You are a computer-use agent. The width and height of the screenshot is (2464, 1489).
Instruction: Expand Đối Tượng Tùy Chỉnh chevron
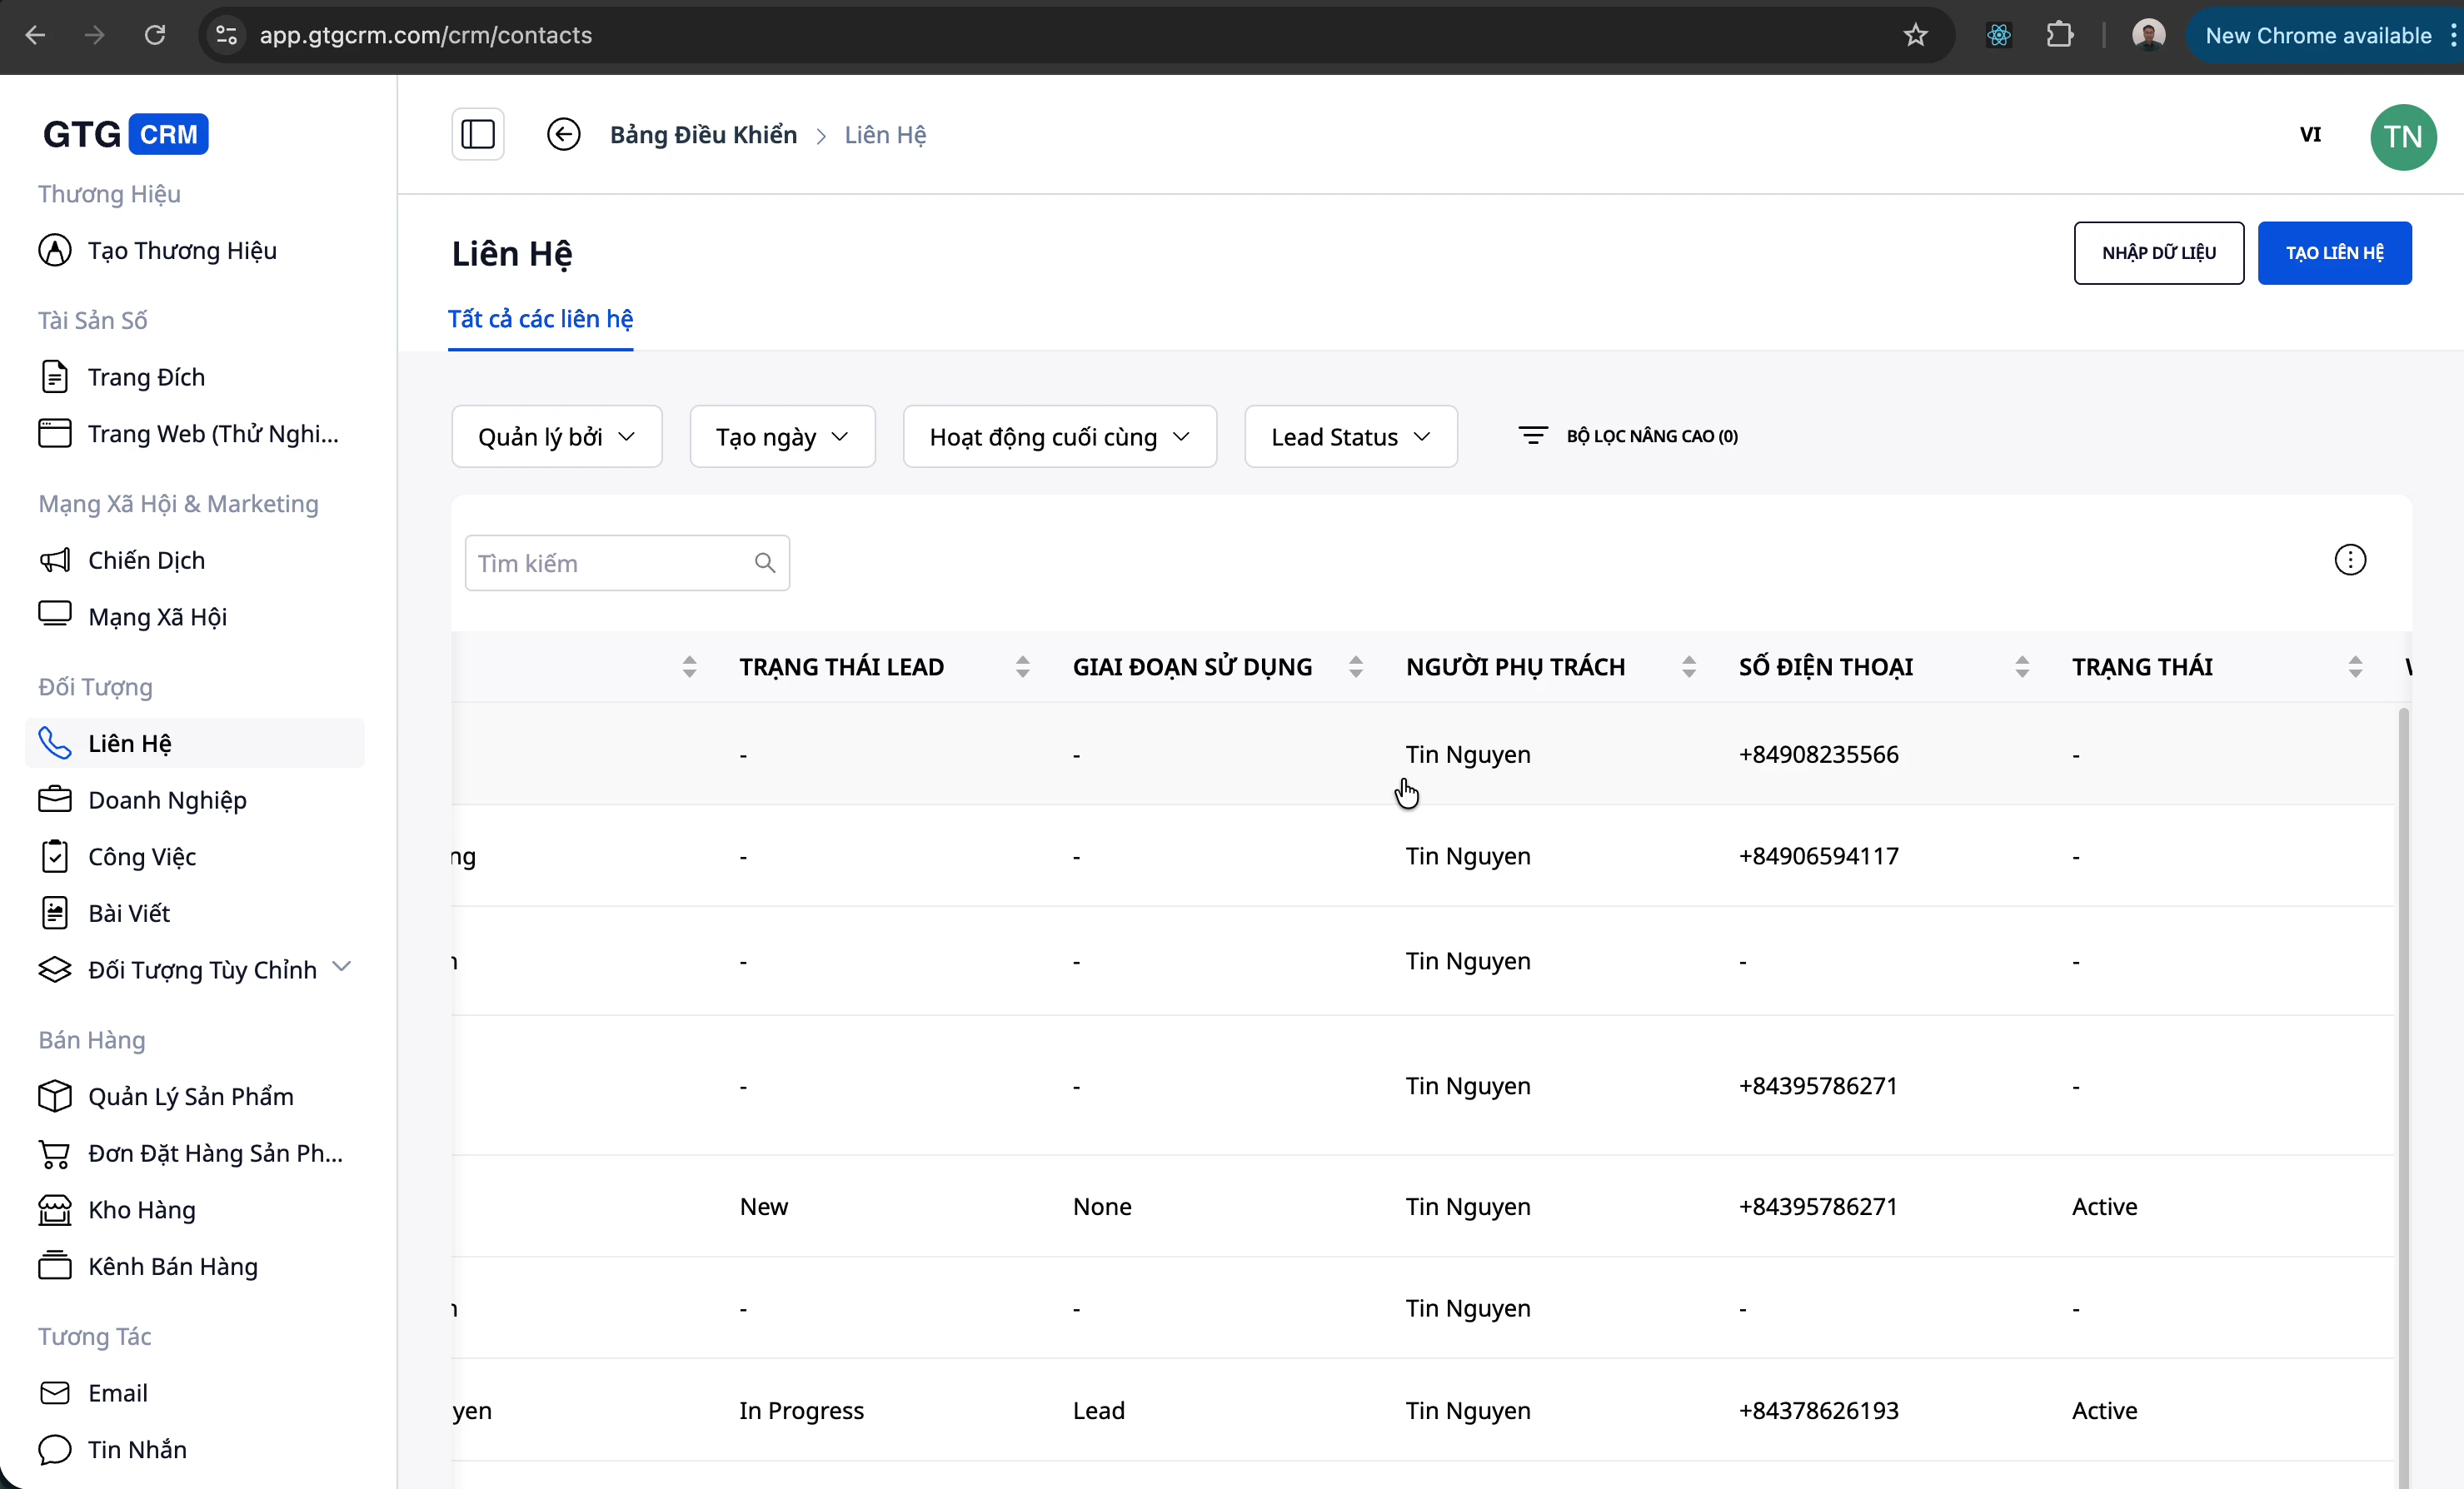[x=342, y=967]
